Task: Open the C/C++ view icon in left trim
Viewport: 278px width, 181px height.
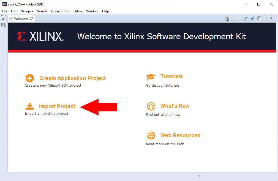Action: (x=3, y=25)
